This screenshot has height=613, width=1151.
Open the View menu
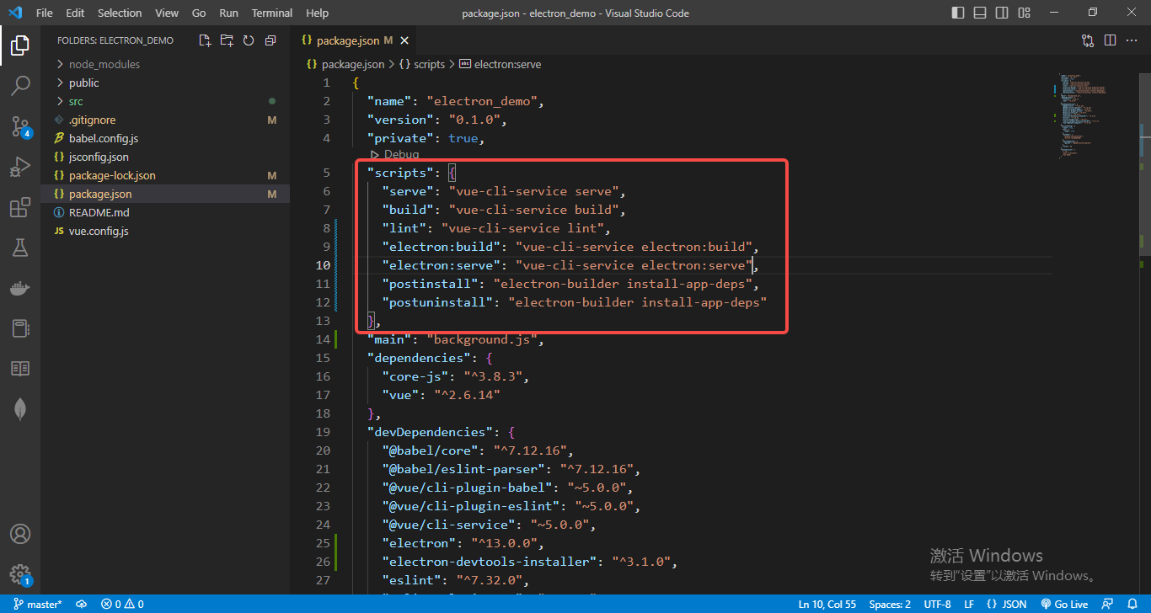click(x=167, y=13)
